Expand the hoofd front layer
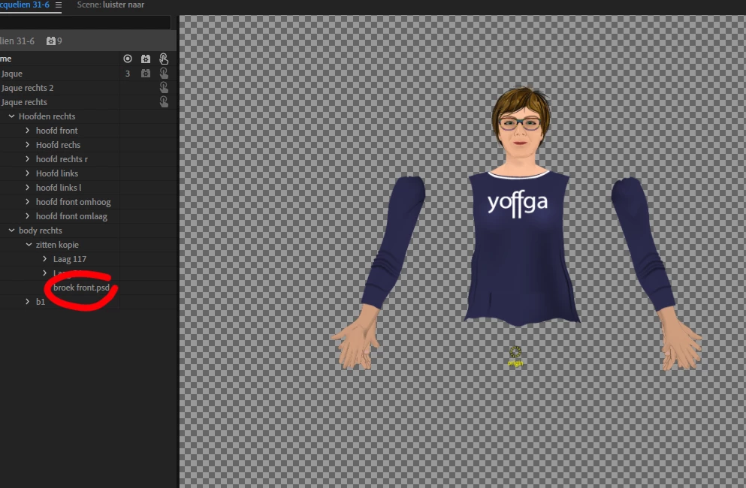 click(x=27, y=131)
